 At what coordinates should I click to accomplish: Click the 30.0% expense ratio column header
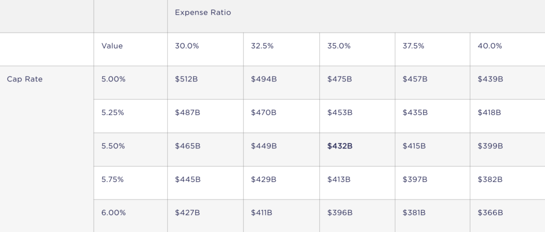[x=187, y=46]
